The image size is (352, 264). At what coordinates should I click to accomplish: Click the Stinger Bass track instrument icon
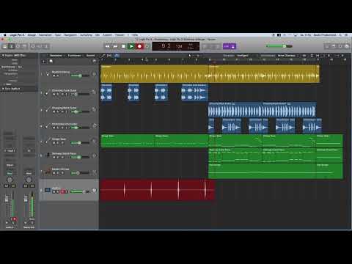coord(48,141)
